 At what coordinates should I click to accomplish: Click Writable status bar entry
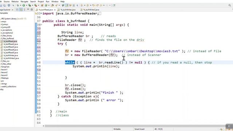point(117,129)
